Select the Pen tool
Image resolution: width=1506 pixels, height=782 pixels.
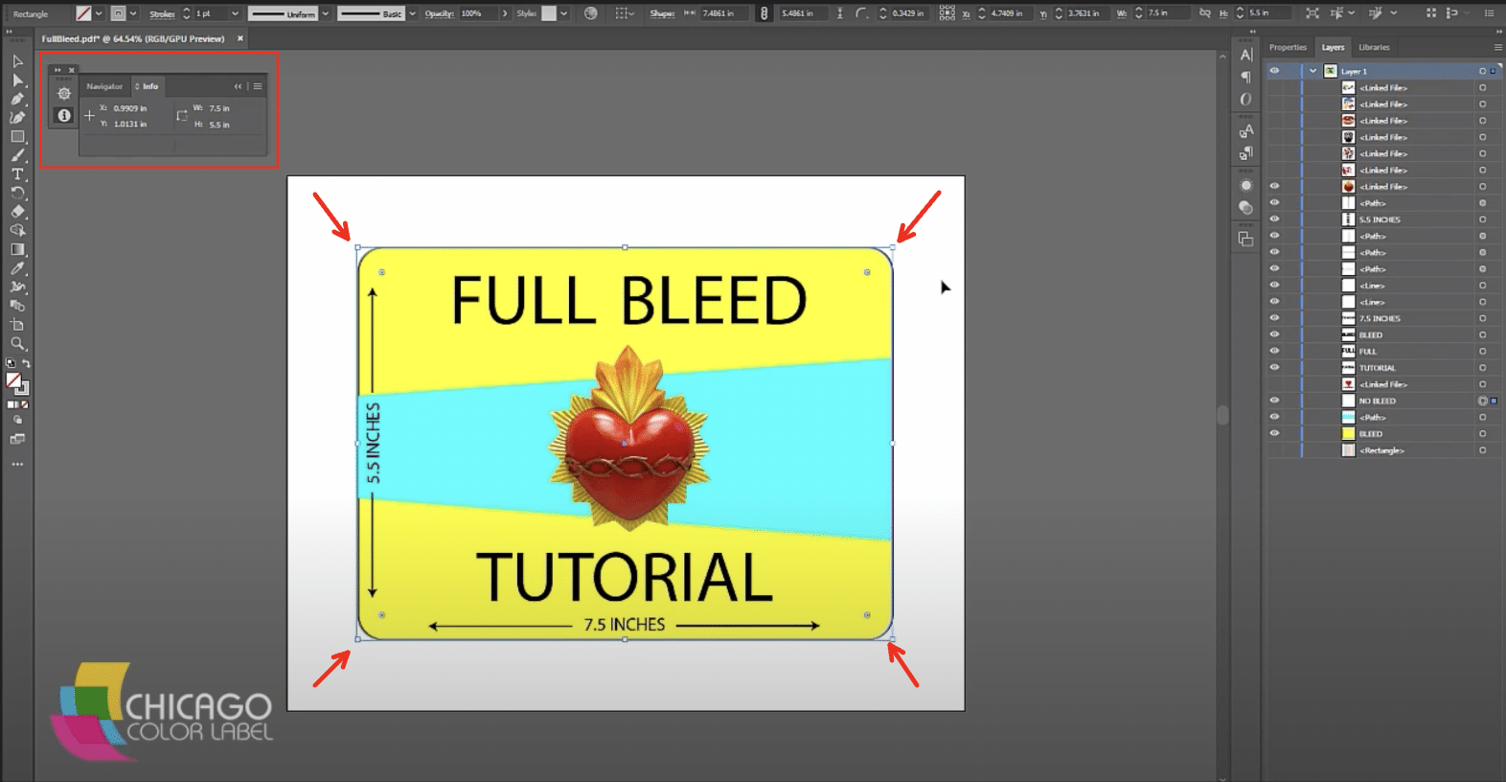click(17, 99)
